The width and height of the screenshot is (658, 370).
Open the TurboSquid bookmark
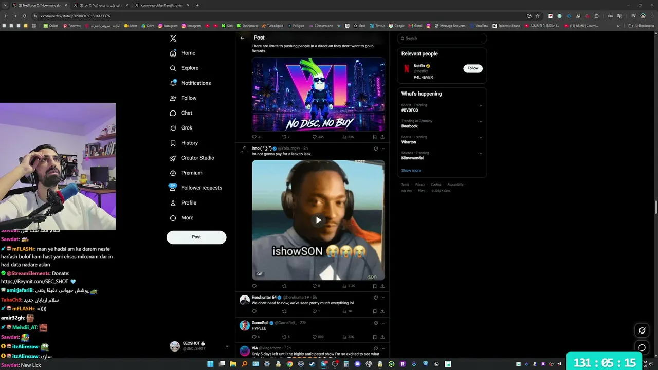point(272,26)
